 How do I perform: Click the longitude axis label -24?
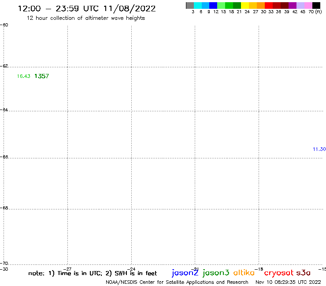(131, 269)
